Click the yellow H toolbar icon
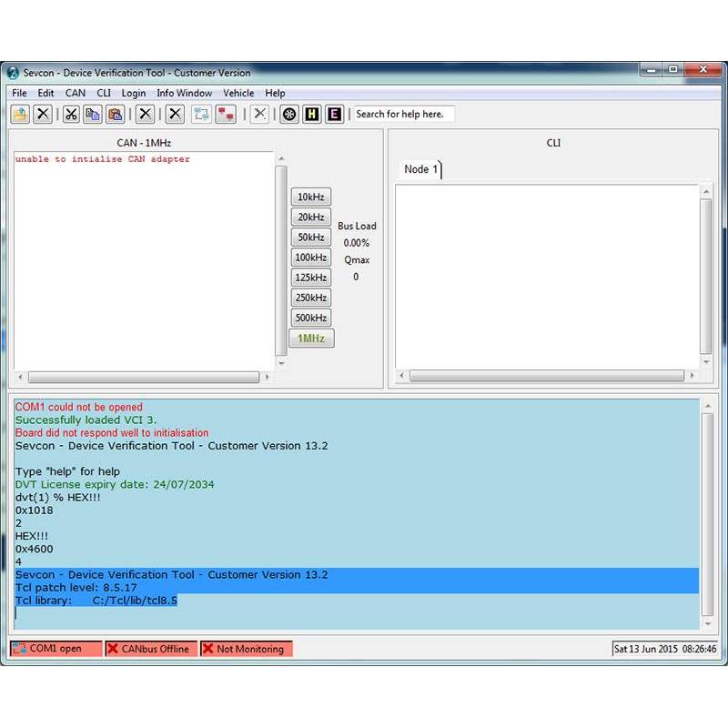Image resolution: width=728 pixels, height=728 pixels. tap(312, 114)
